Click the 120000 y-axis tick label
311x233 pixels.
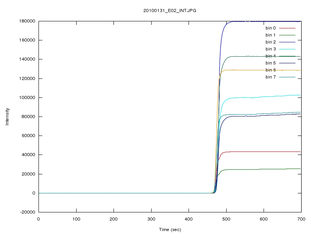click(x=27, y=78)
